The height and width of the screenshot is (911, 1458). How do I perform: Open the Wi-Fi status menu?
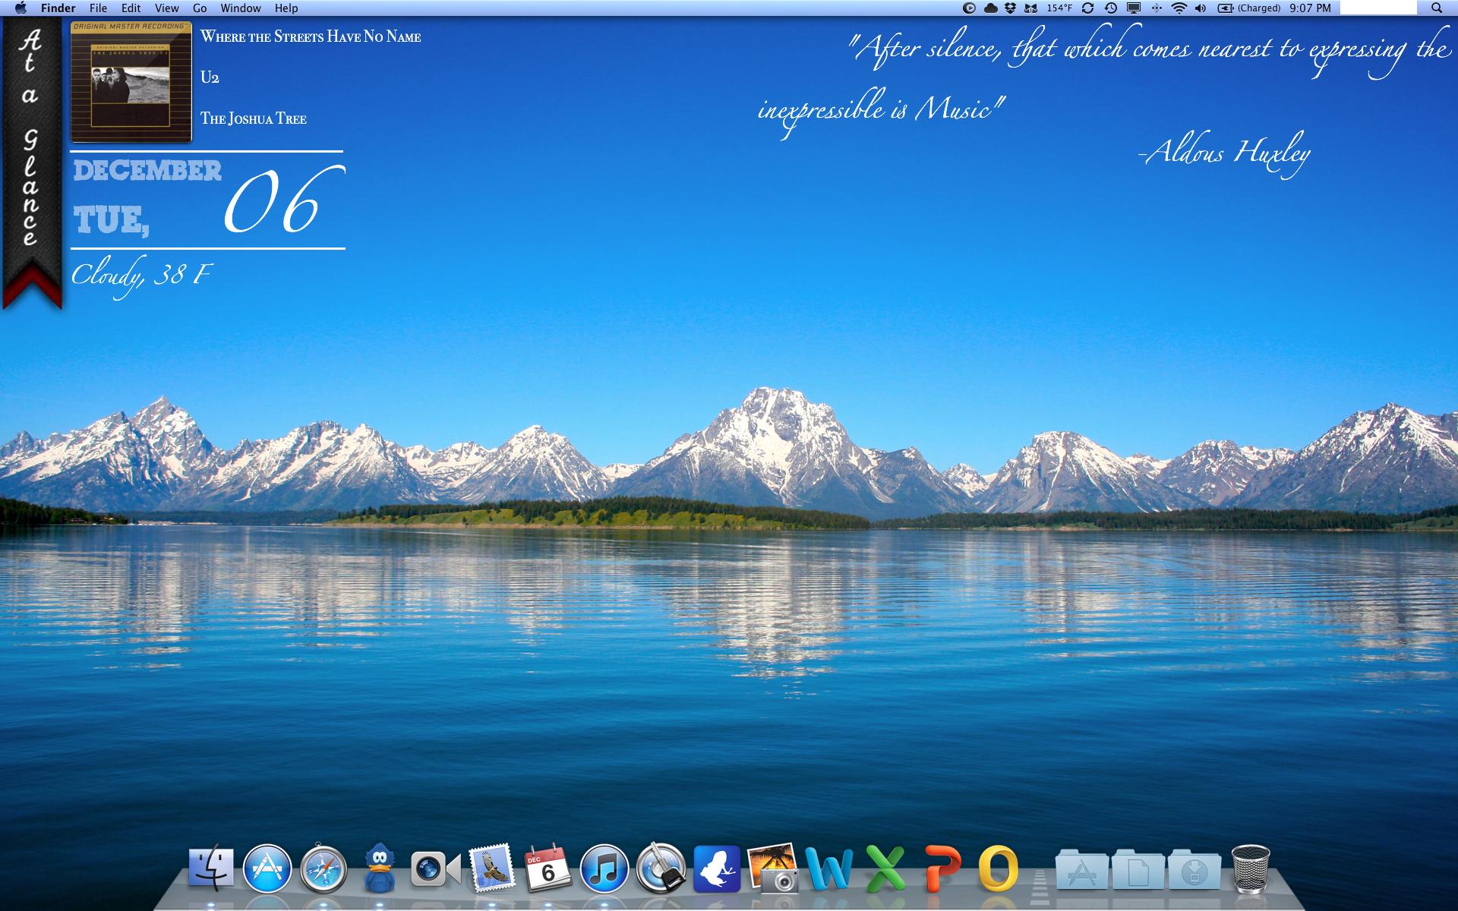tap(1179, 8)
